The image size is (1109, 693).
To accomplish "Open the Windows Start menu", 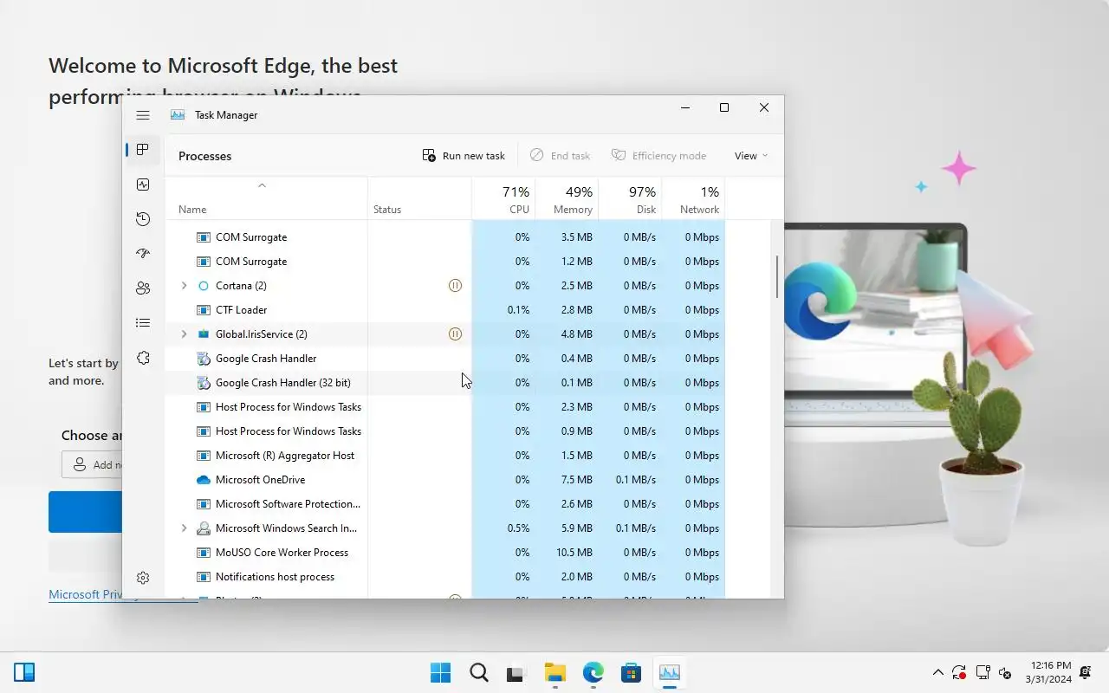I will coord(440,672).
